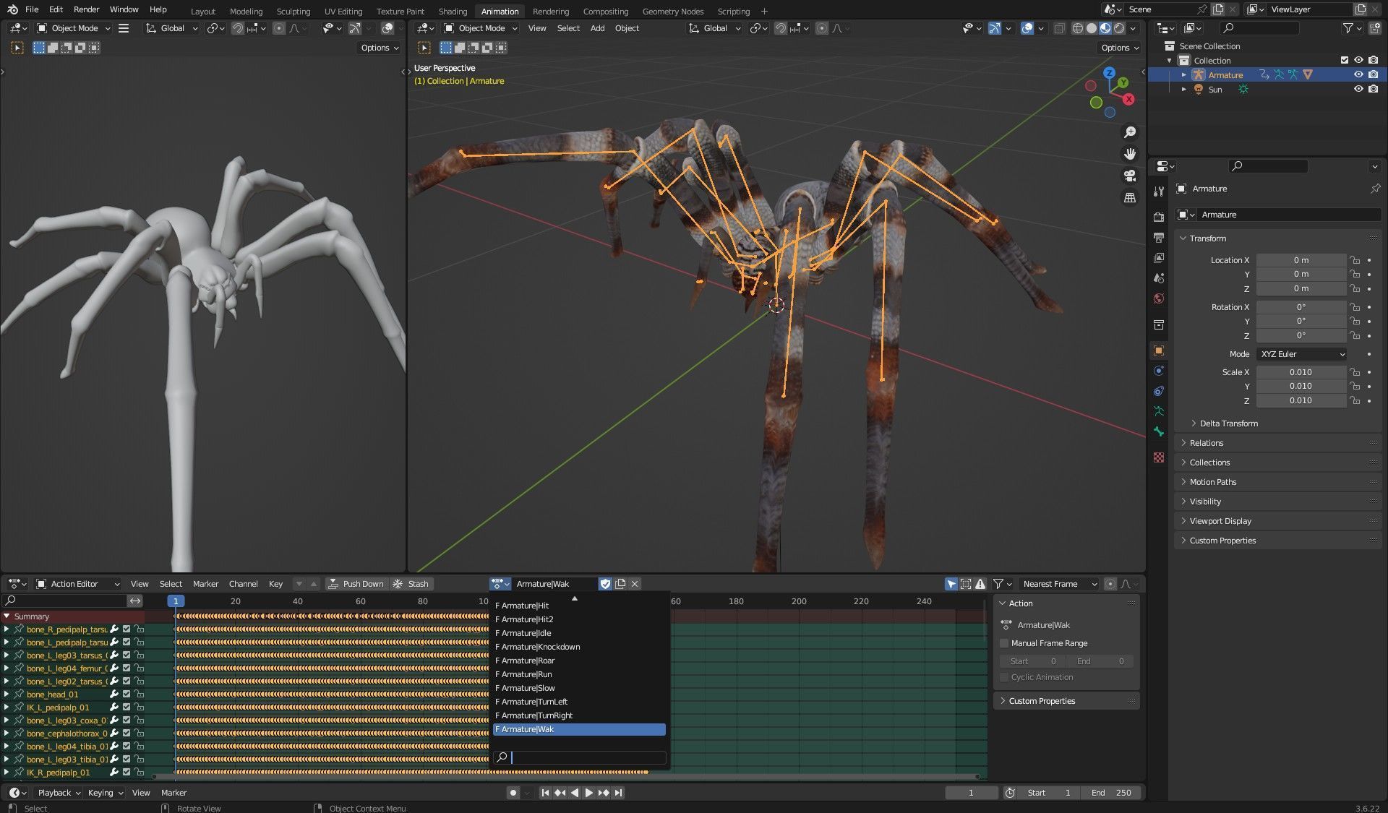This screenshot has height=813, width=1388.
Task: Open the rotation Mode XYZ Euler dropdown
Action: (x=1302, y=354)
